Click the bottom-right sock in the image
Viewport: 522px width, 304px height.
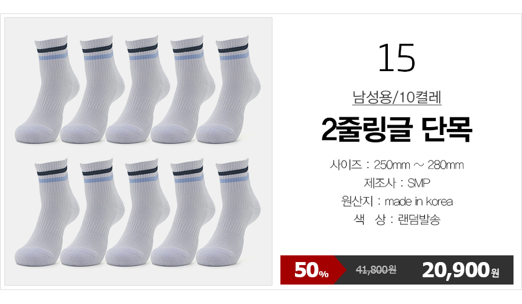click(x=228, y=213)
